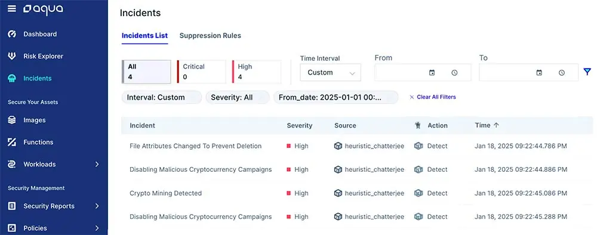Click the Severity column header
597x235 pixels.
pos(300,125)
